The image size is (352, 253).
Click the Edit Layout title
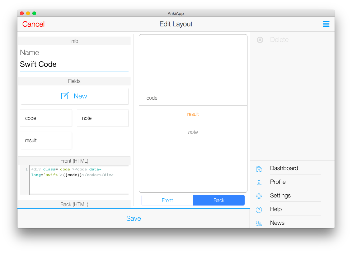click(176, 24)
